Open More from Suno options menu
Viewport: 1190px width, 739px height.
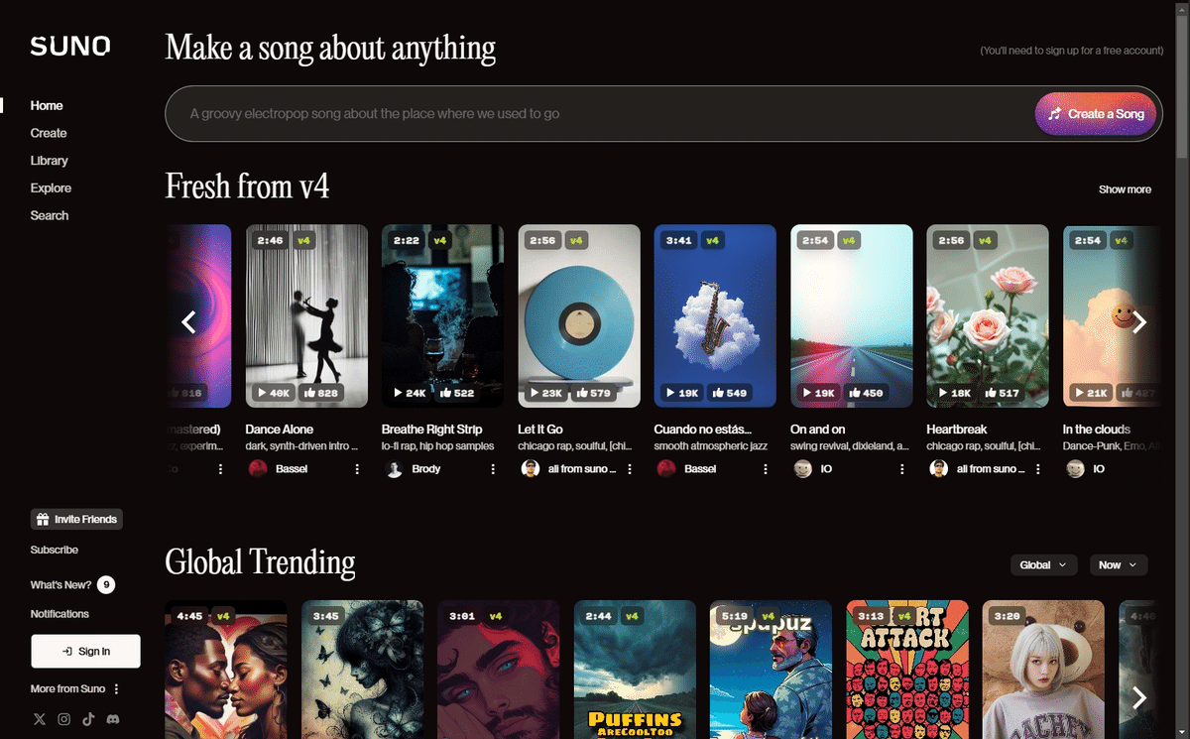[116, 689]
